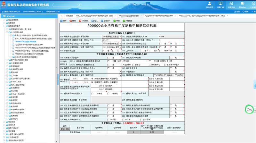Open 我的信息 in the top header

[x=209, y=5]
